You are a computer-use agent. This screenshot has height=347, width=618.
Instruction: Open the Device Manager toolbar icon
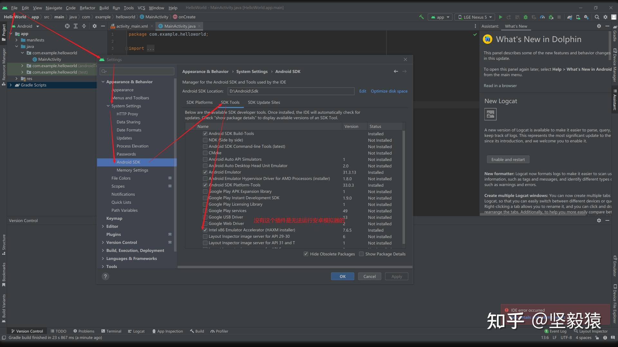point(578,17)
